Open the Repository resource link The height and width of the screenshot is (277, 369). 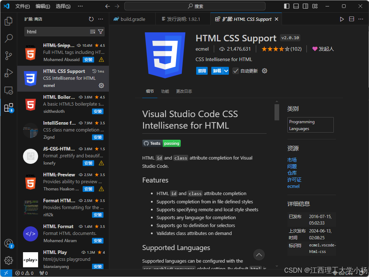point(292,173)
